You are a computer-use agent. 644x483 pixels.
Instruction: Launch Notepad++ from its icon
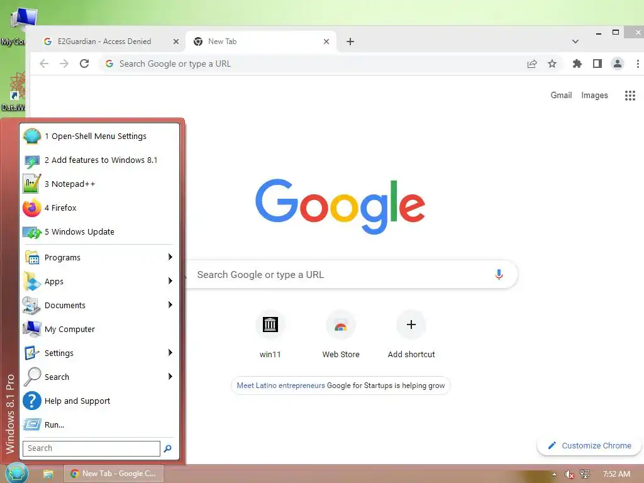coord(31,184)
